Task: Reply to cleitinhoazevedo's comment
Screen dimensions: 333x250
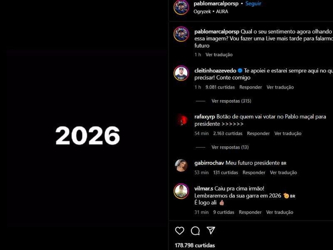Action: [251, 87]
